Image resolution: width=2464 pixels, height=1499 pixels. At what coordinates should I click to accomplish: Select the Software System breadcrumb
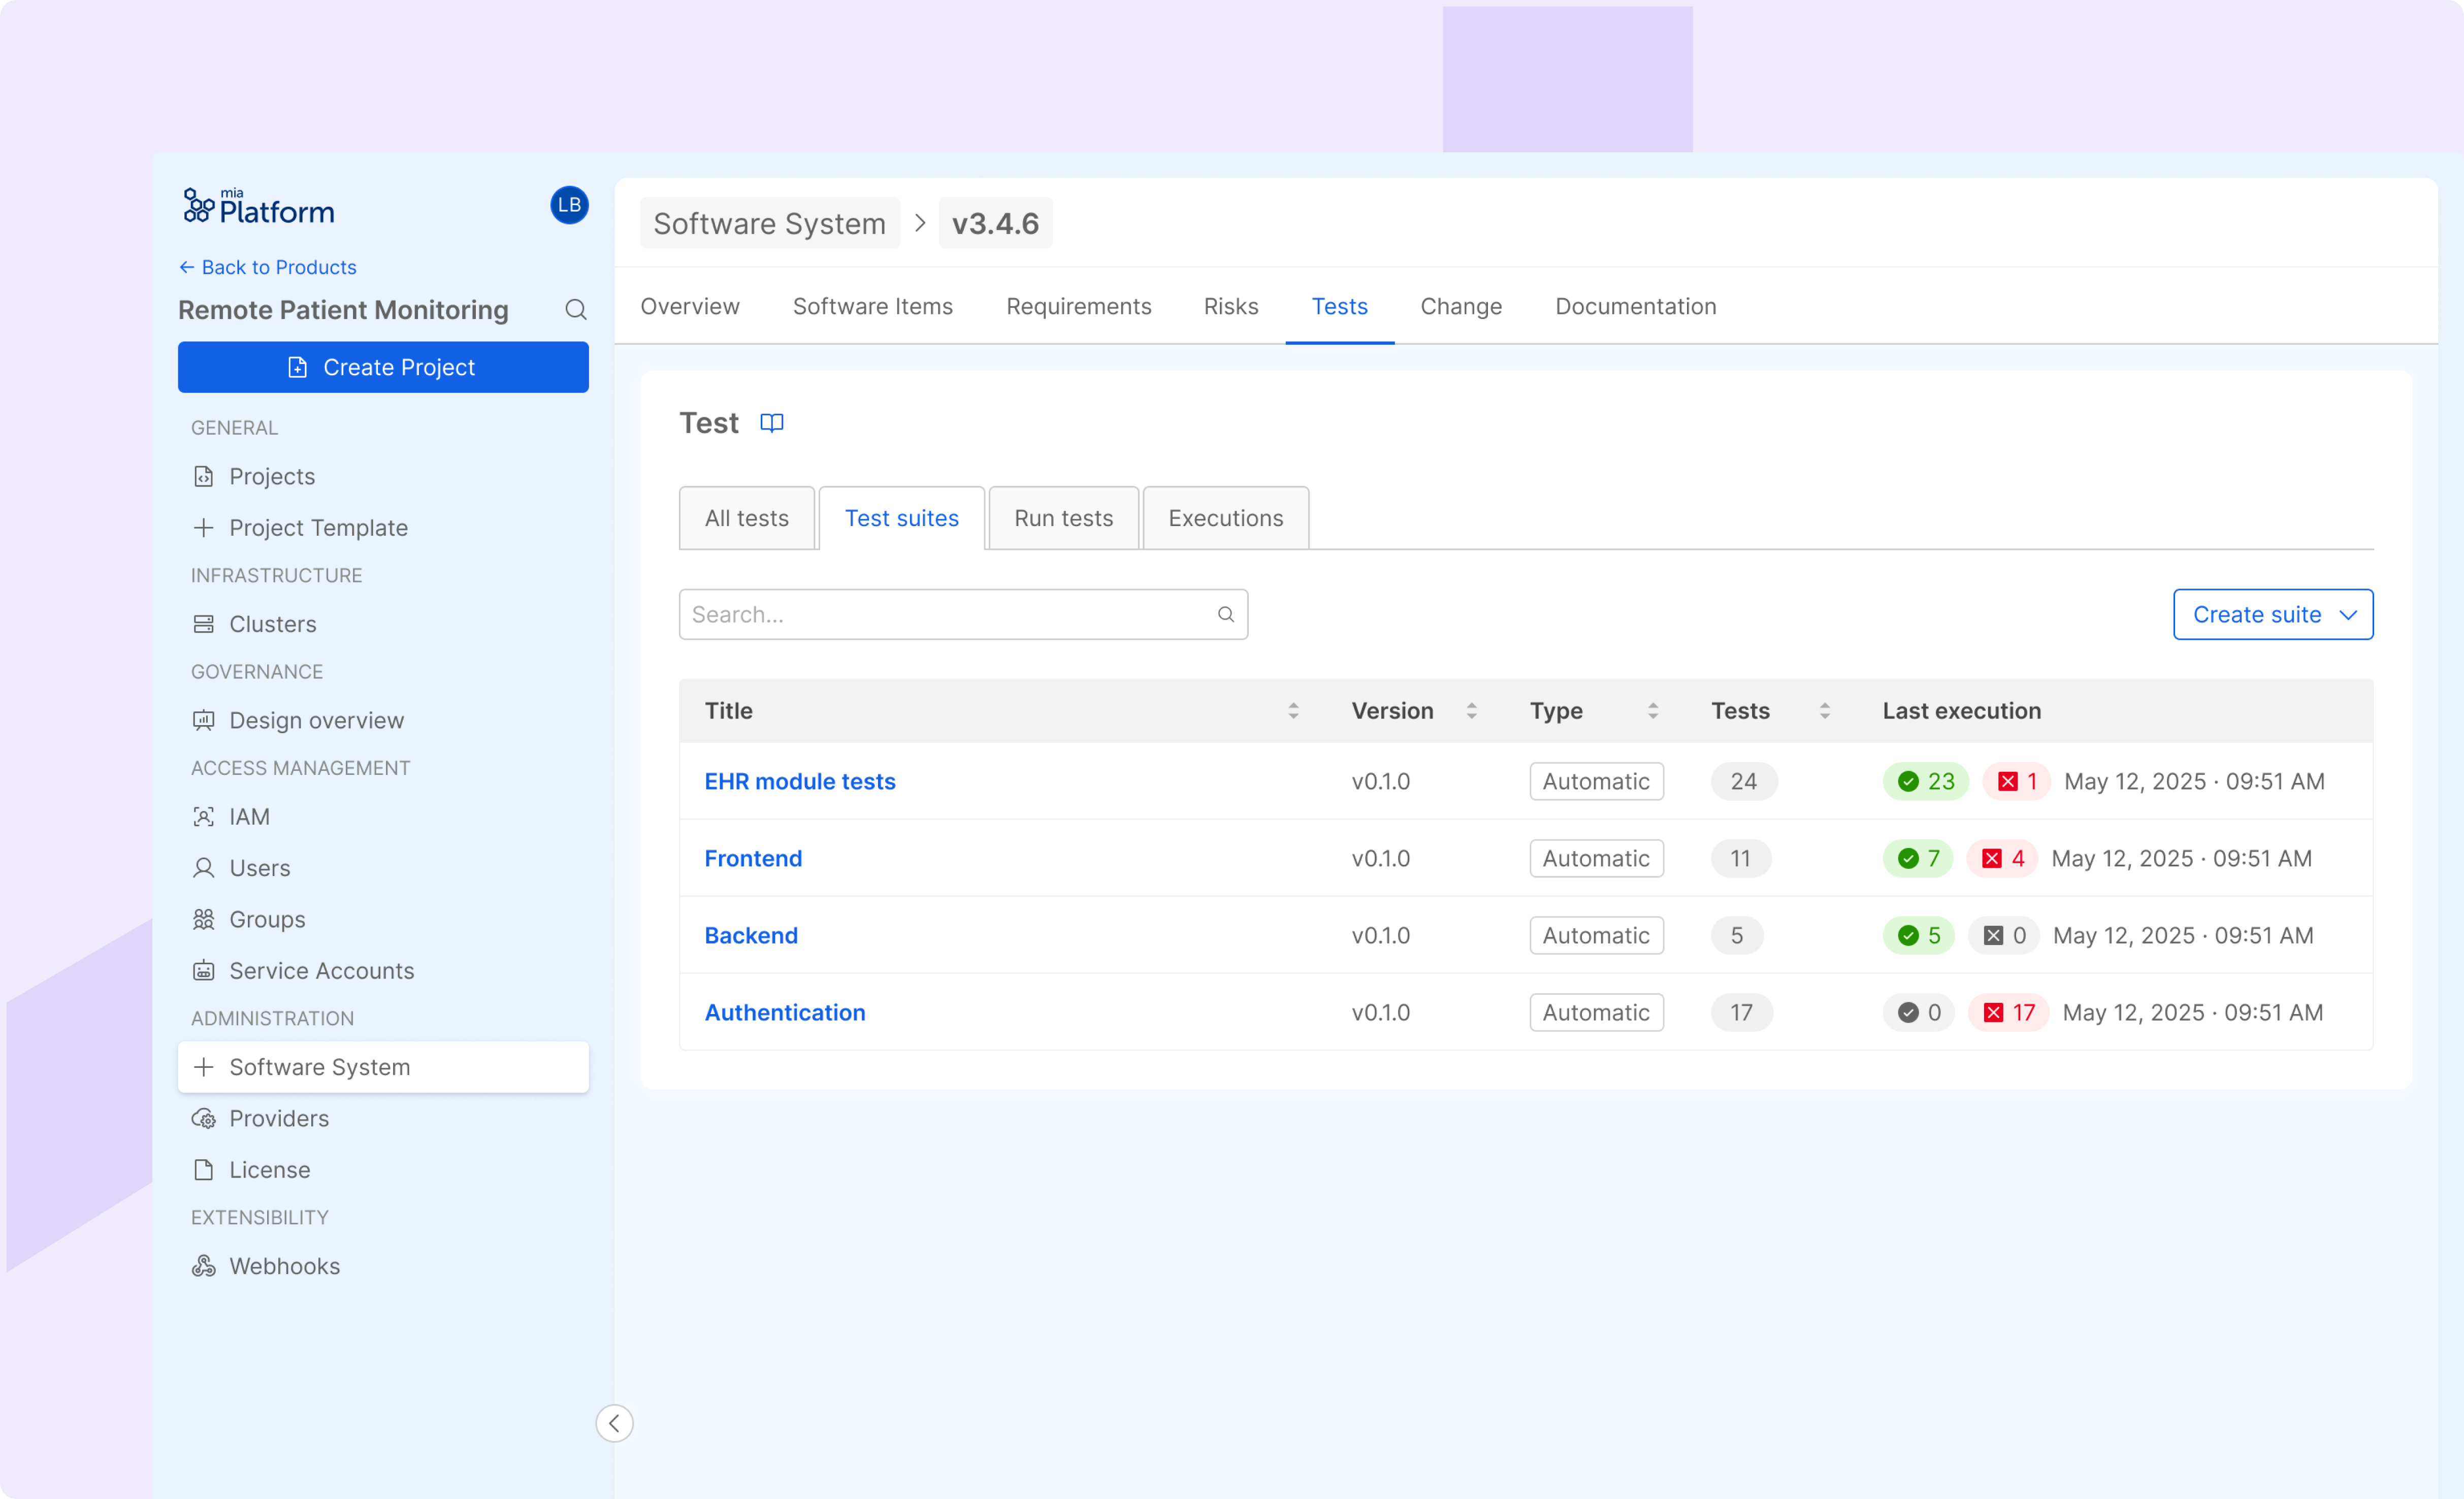click(769, 223)
